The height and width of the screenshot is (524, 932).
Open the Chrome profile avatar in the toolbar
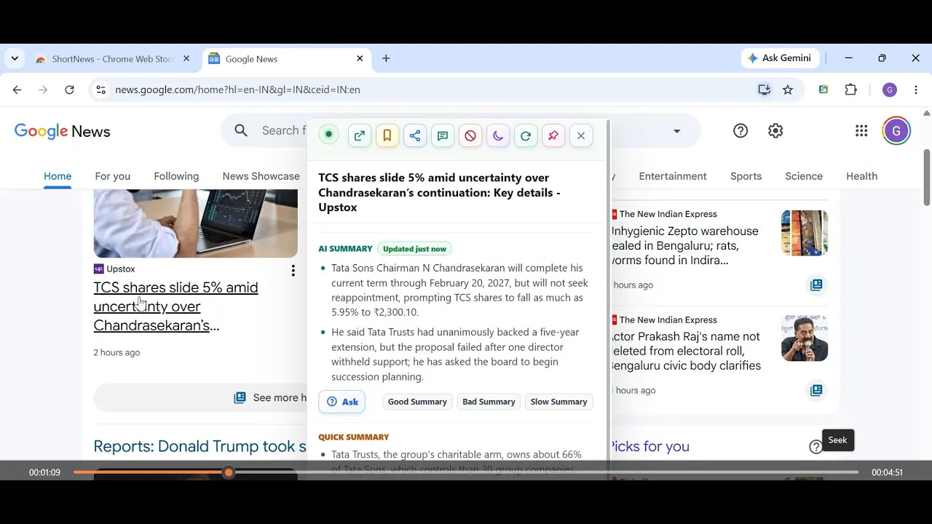click(889, 90)
